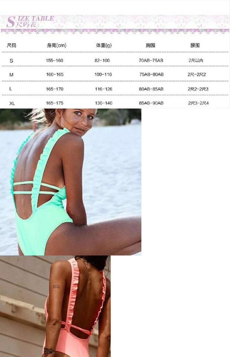Click size L row label
230x357 pixels.
pos(10,89)
